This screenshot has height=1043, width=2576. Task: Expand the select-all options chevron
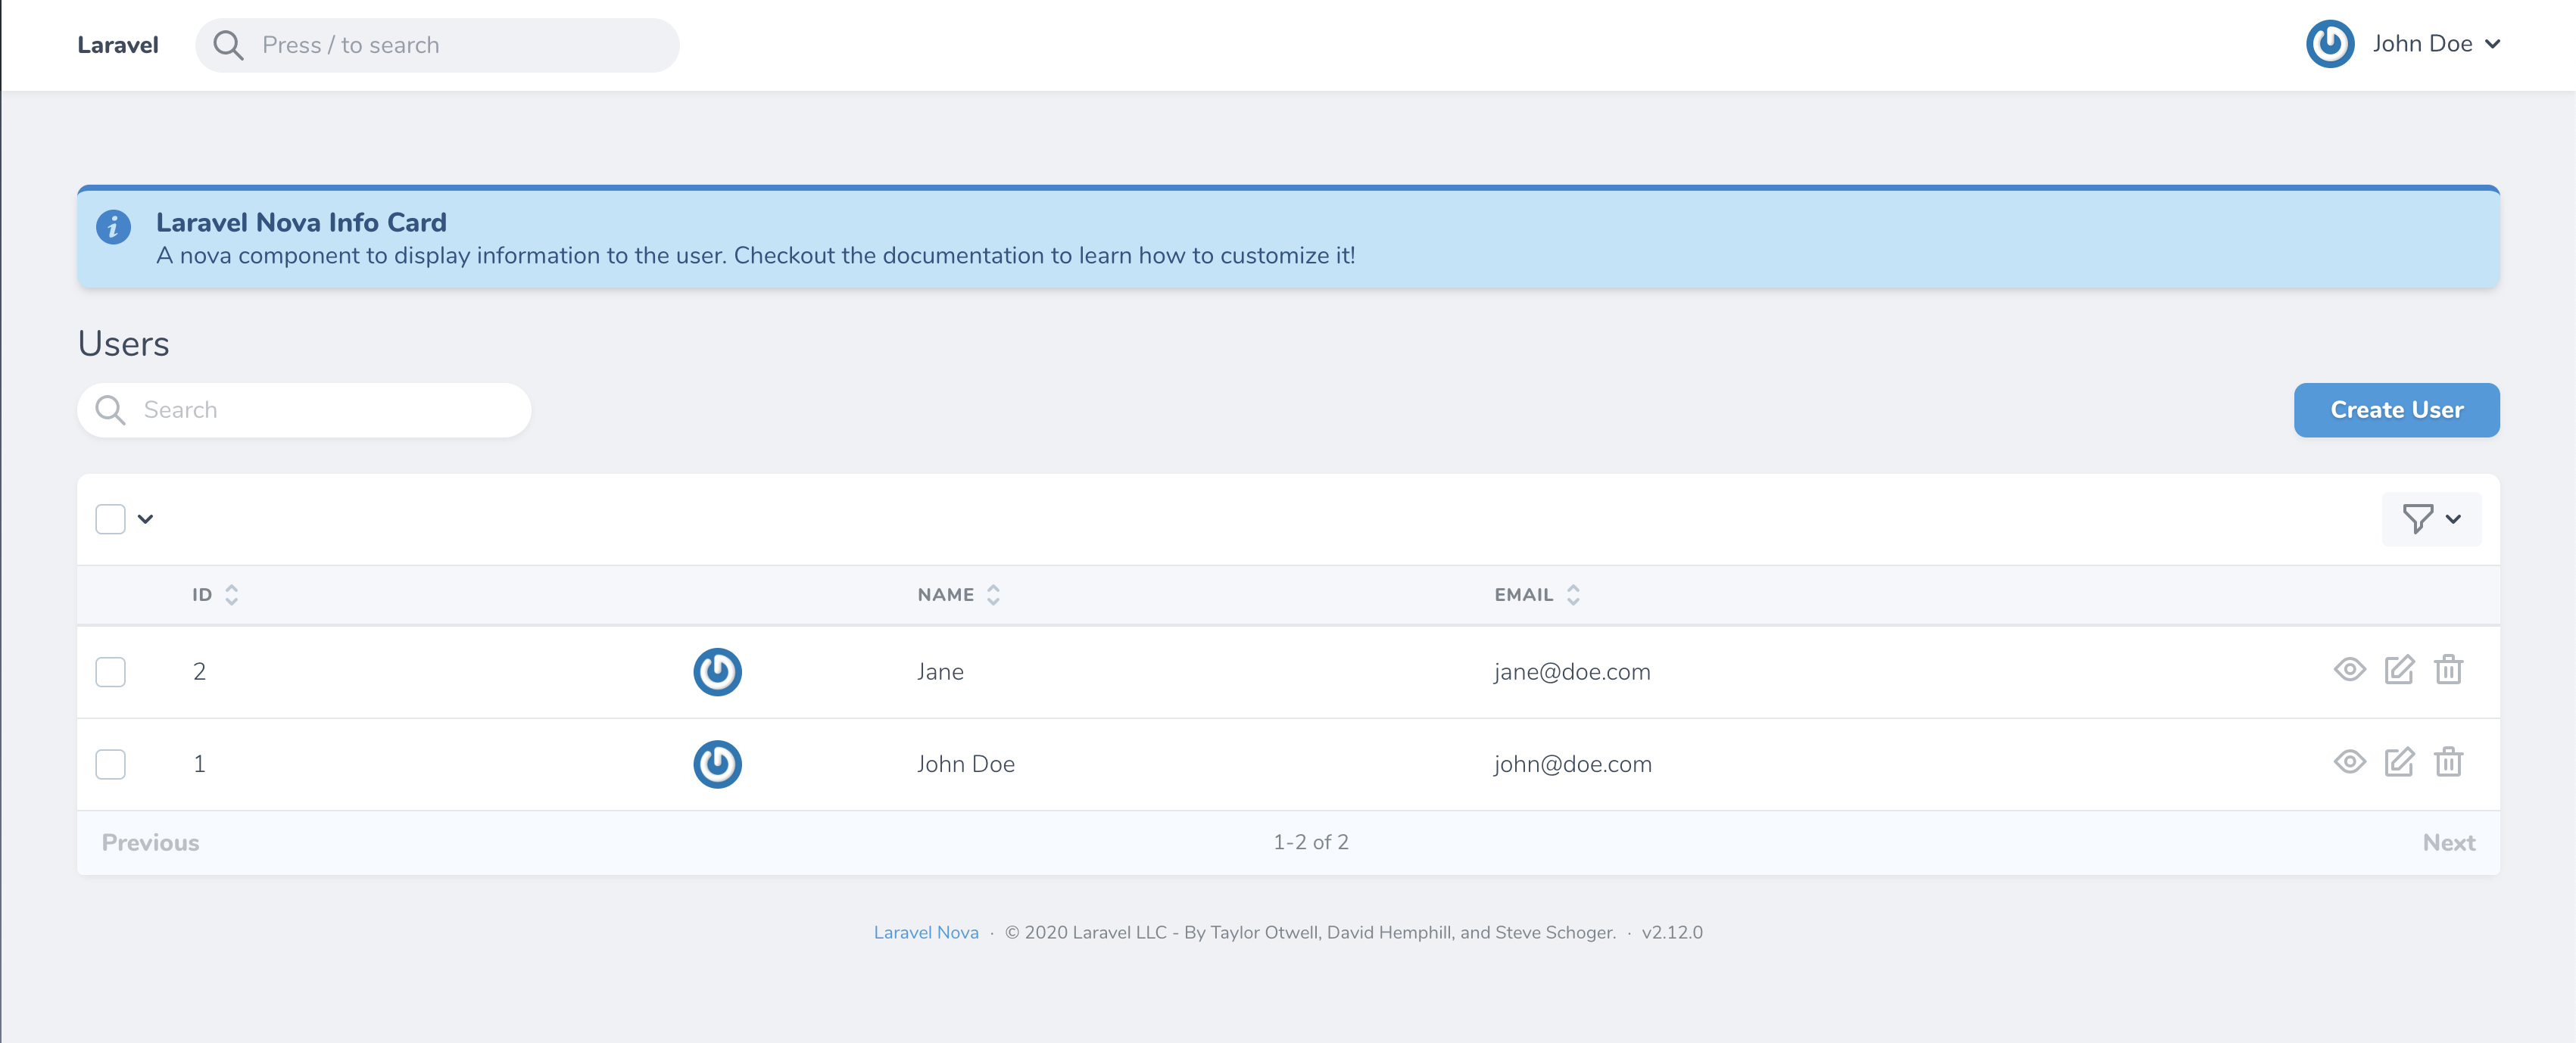coord(146,518)
